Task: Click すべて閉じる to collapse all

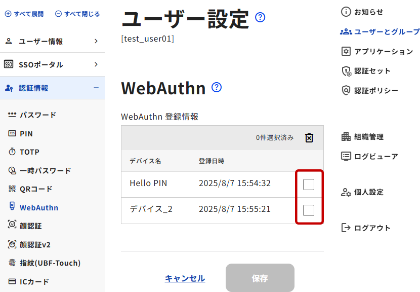Action: coord(77,14)
